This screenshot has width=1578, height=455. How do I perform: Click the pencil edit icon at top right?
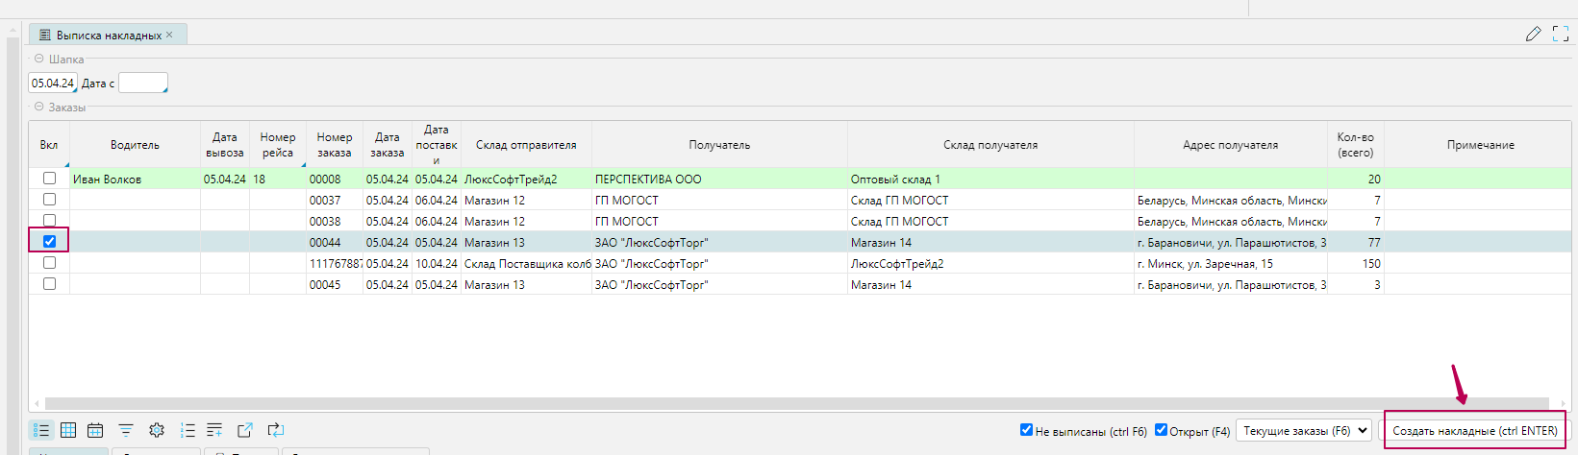pyautogui.click(x=1533, y=35)
